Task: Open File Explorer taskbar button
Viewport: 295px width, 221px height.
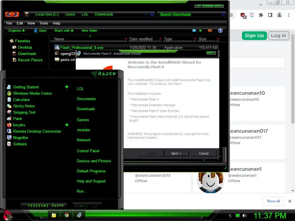Action: pos(54,215)
